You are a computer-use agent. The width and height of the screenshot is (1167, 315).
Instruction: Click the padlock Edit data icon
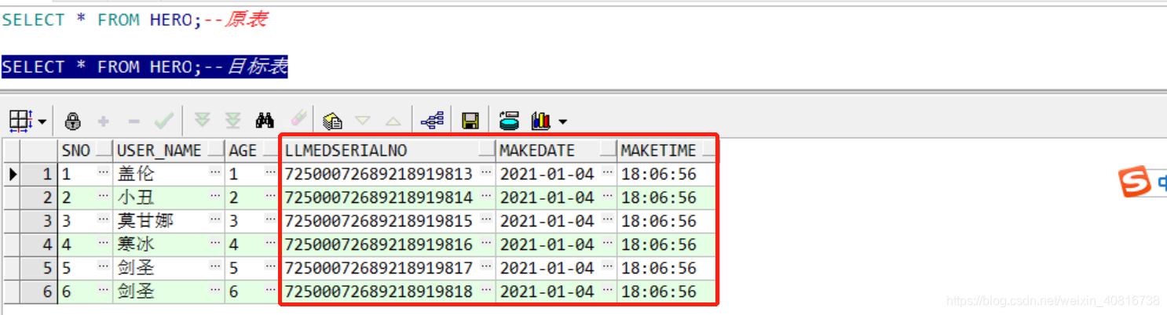(x=73, y=121)
